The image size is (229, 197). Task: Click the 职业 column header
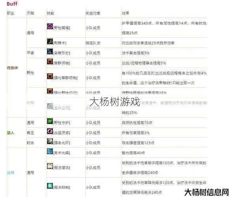pyautogui.click(x=11, y=13)
